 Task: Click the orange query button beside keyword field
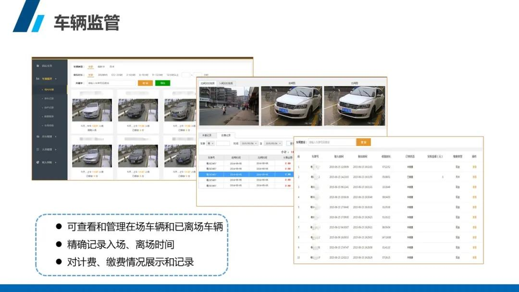click(x=145, y=83)
